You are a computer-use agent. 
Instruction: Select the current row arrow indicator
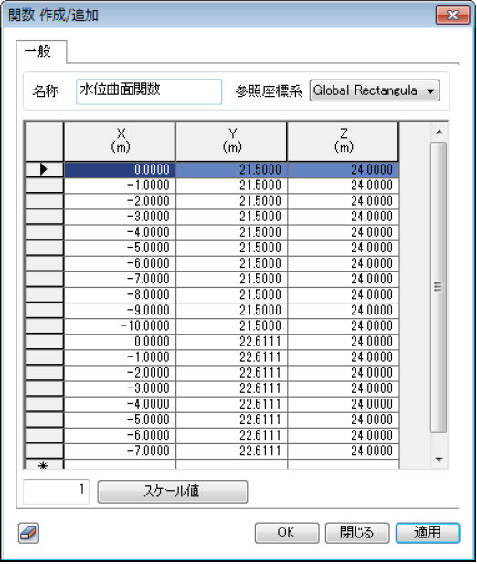[x=44, y=169]
